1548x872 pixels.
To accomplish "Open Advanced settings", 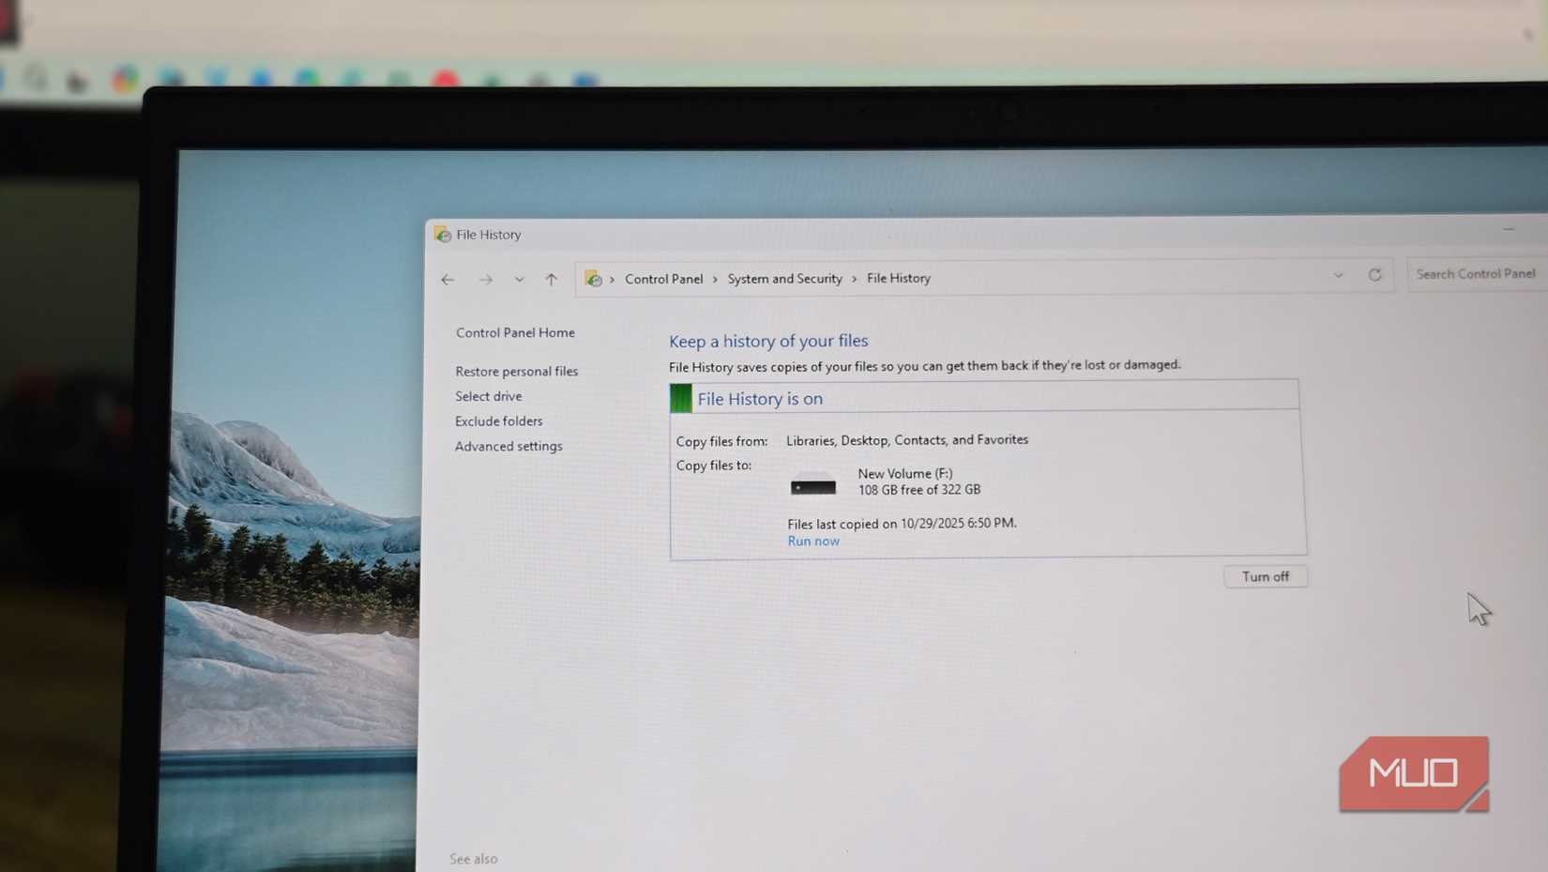I will 508,446.
